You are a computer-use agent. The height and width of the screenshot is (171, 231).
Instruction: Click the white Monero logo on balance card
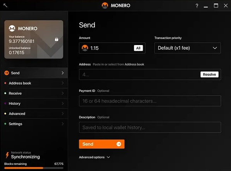pos(12,28)
